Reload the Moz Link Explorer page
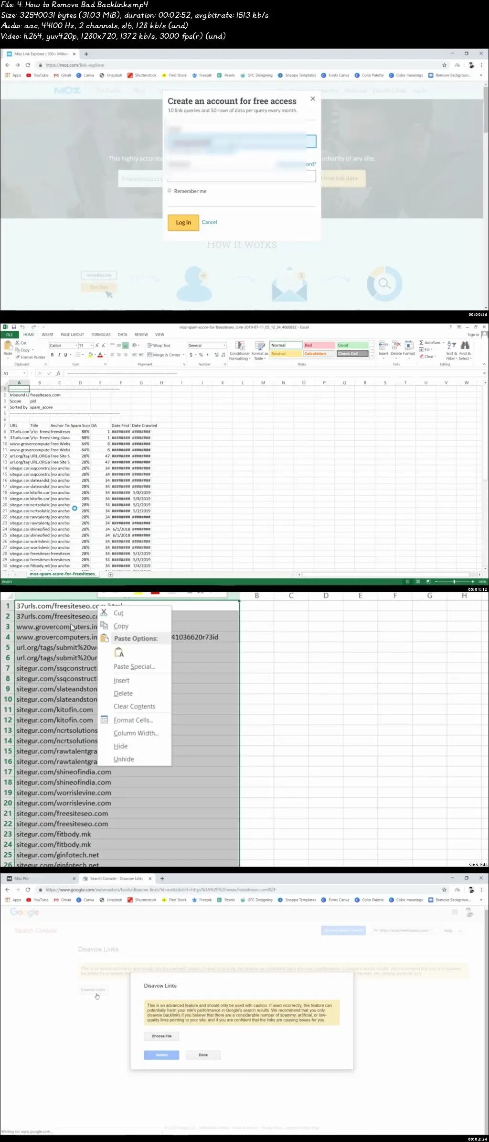 (x=28, y=65)
